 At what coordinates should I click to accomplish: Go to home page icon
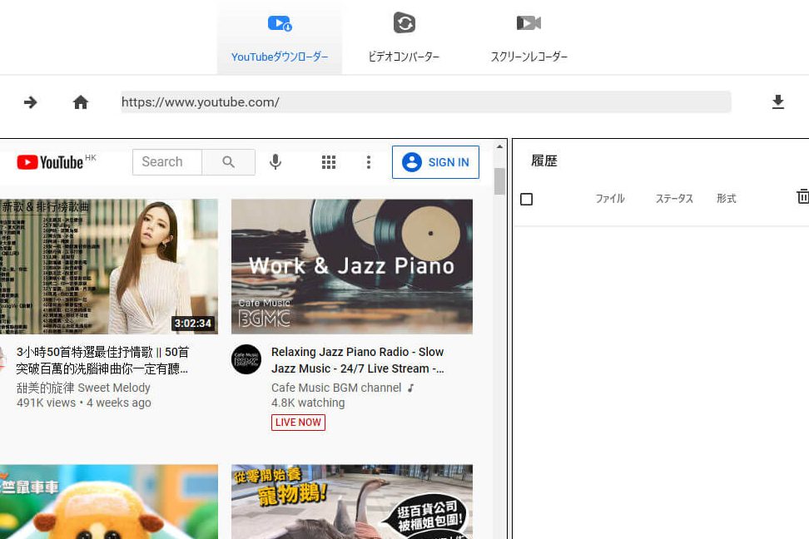point(81,102)
